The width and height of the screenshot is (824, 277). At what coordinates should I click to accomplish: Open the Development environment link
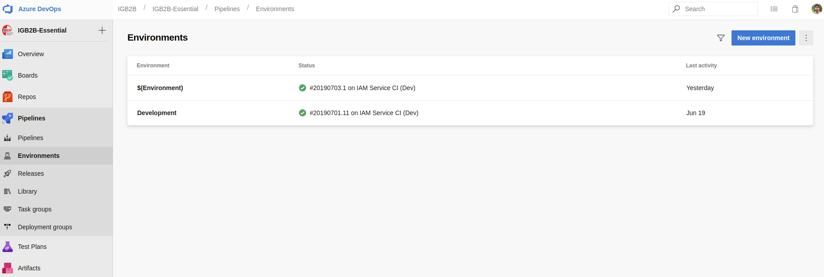tap(157, 113)
